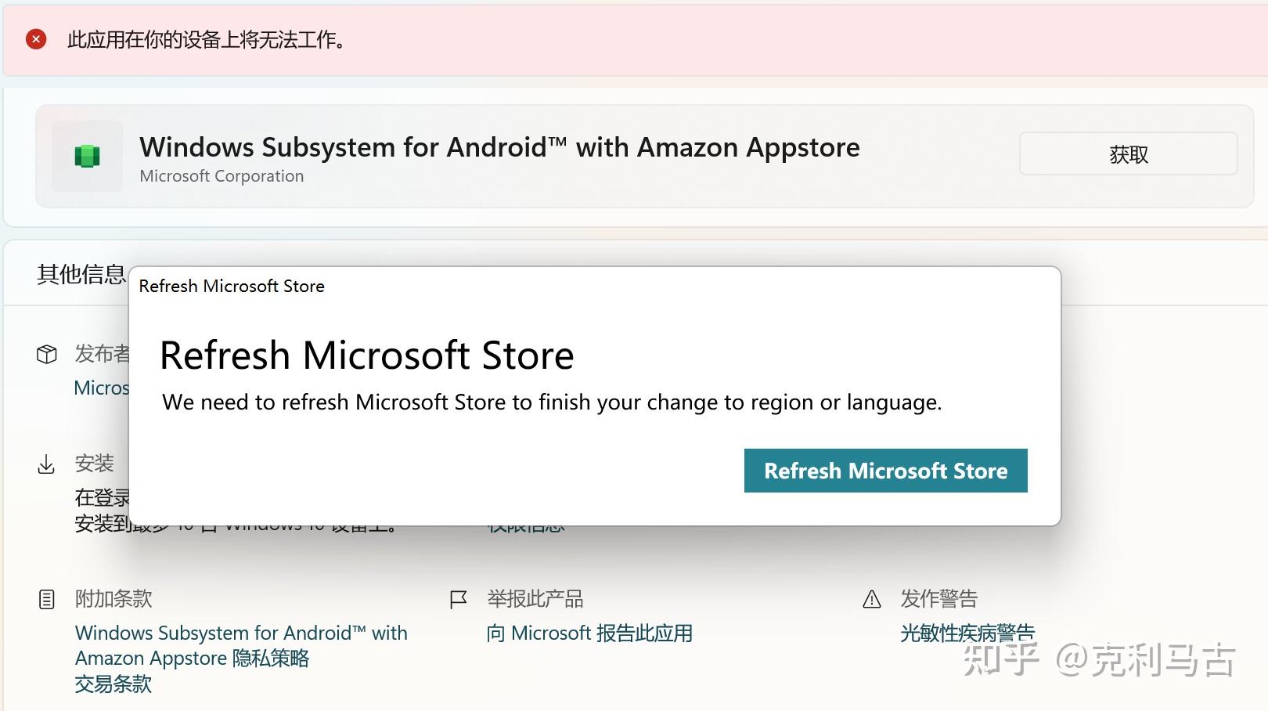Click the publisher box icon beside 发布者
Image resolution: width=1268 pixels, height=711 pixels.
[47, 354]
